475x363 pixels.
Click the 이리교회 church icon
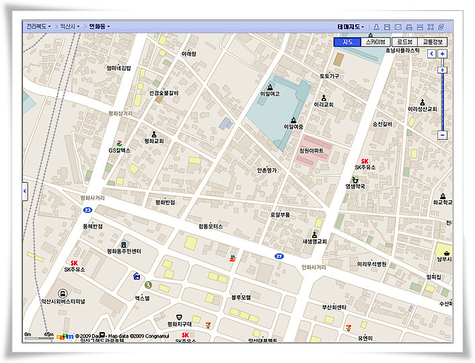[x=324, y=97]
